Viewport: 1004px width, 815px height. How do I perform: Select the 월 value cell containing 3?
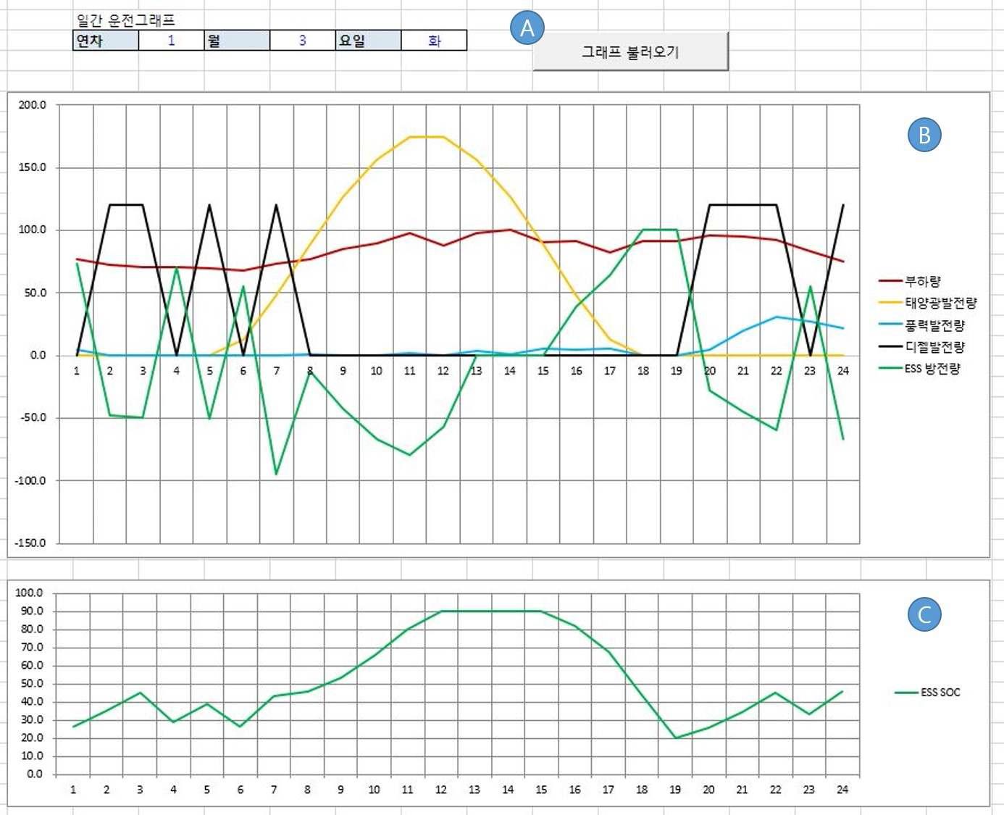(x=303, y=41)
